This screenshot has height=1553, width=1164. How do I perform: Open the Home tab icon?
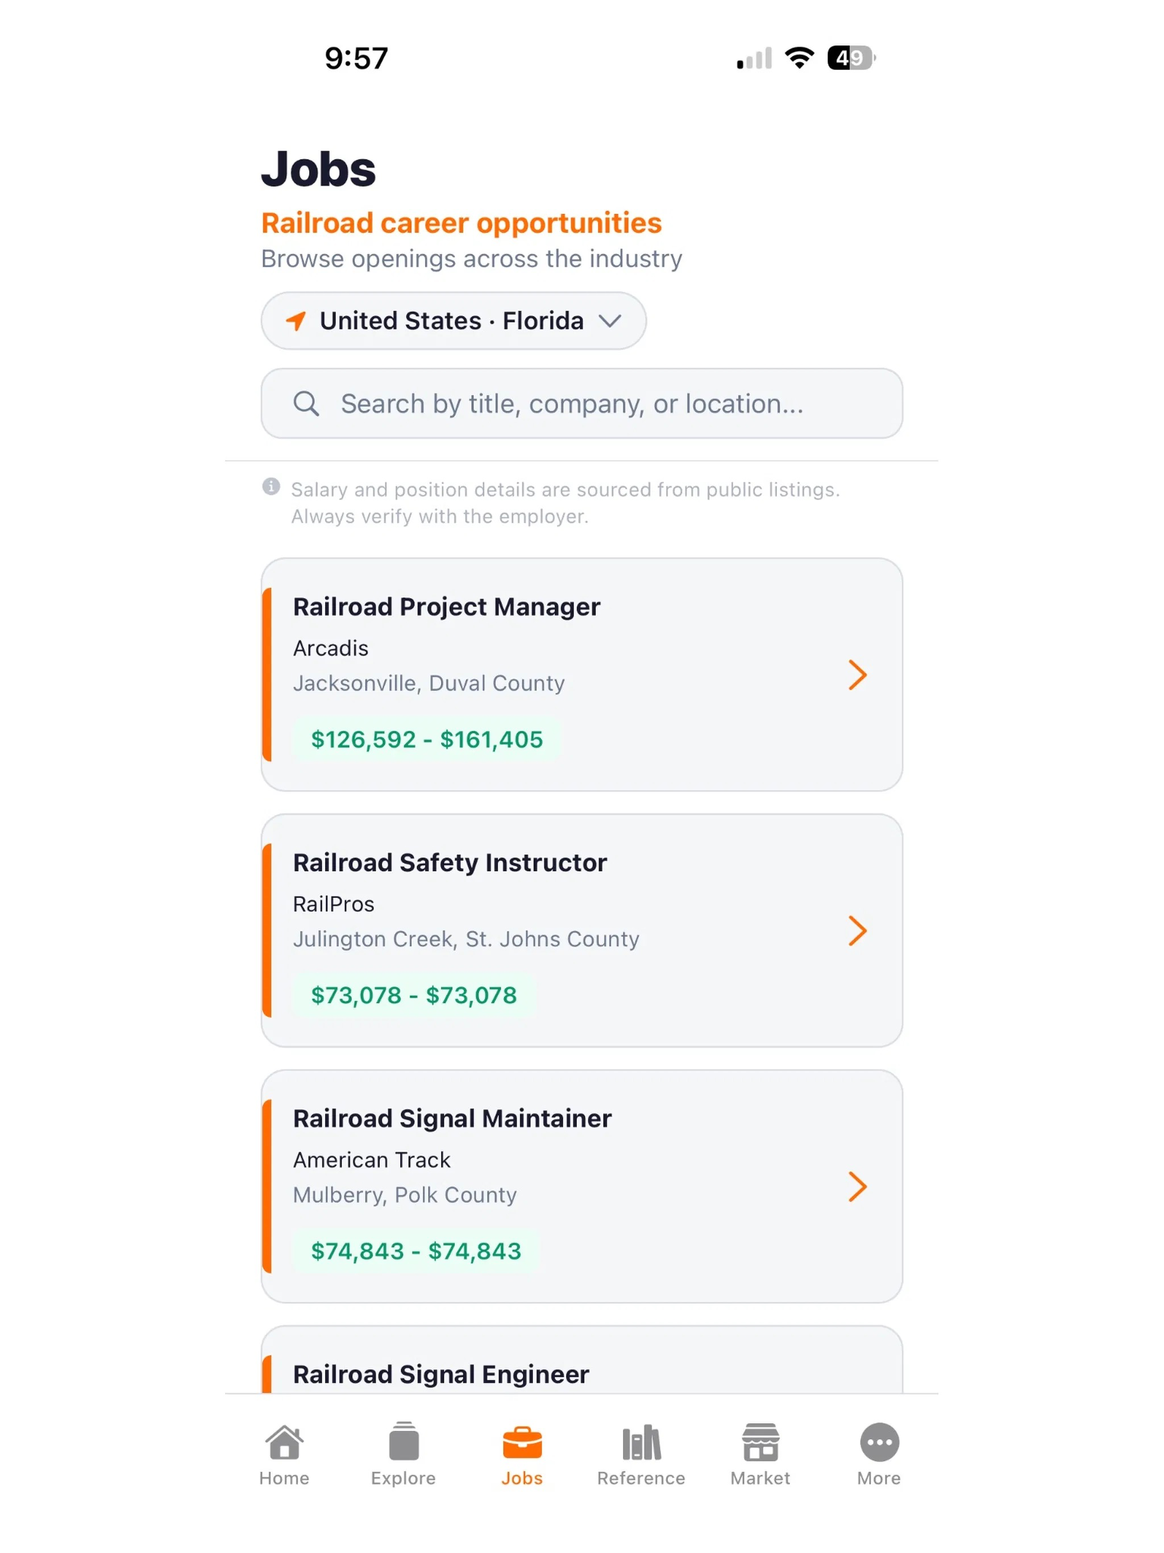284,1442
